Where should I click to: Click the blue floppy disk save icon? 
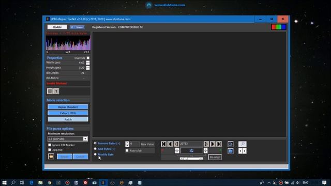click(231, 151)
